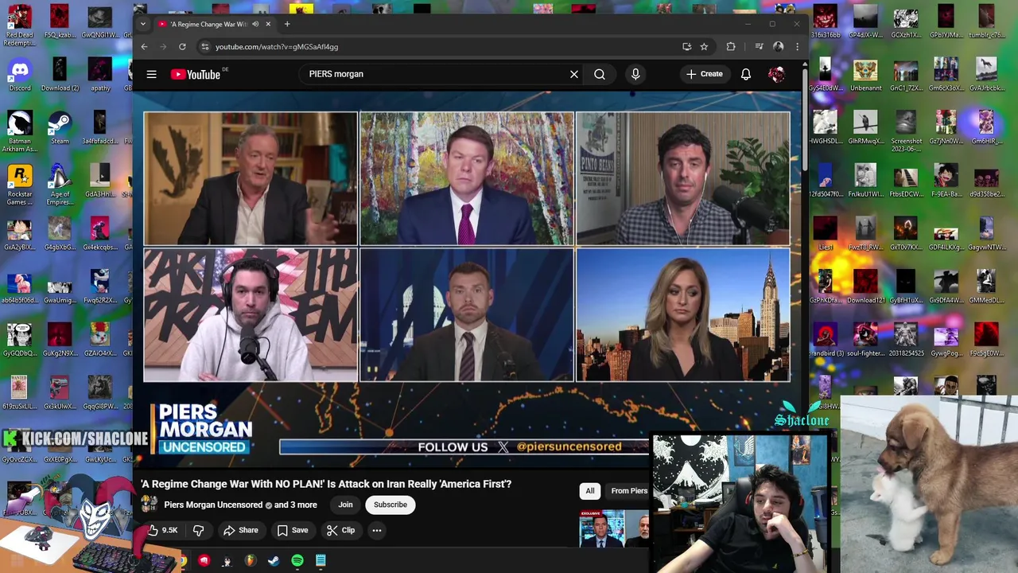Viewport: 1018px width, 573px height.
Task: Clear the PIERS morgan search text
Action: [x=574, y=74]
